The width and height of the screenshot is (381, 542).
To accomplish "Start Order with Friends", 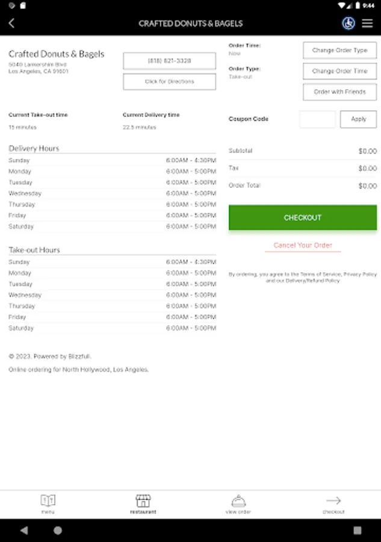I will [x=340, y=92].
